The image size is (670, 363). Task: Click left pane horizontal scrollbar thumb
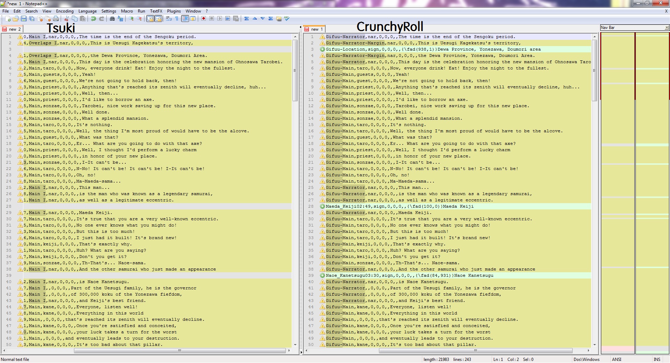(179, 350)
